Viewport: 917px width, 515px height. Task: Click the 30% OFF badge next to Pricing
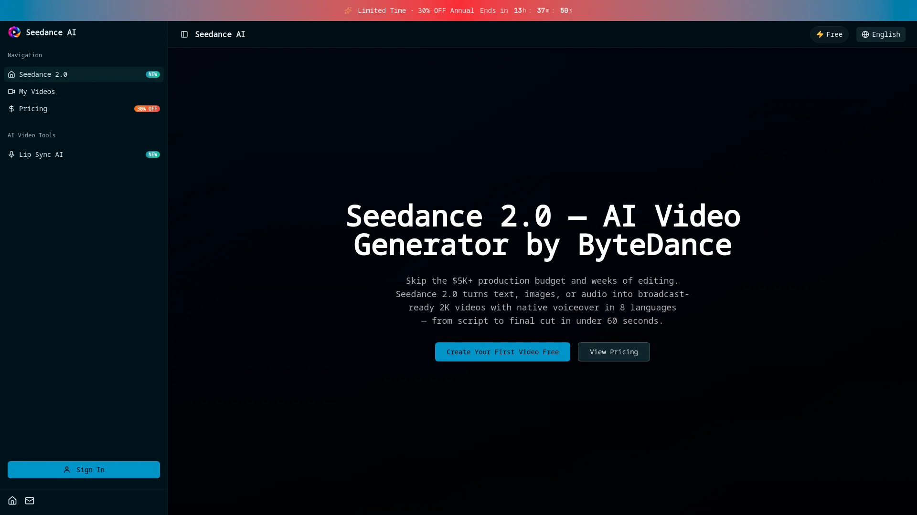click(147, 109)
